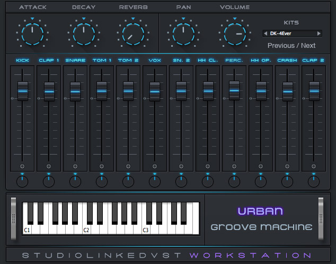Click the Crash channel plus icon

tap(287, 166)
